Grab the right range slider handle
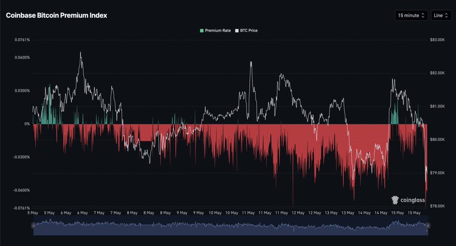Image resolution: width=456 pixels, height=246 pixels. tap(428, 226)
